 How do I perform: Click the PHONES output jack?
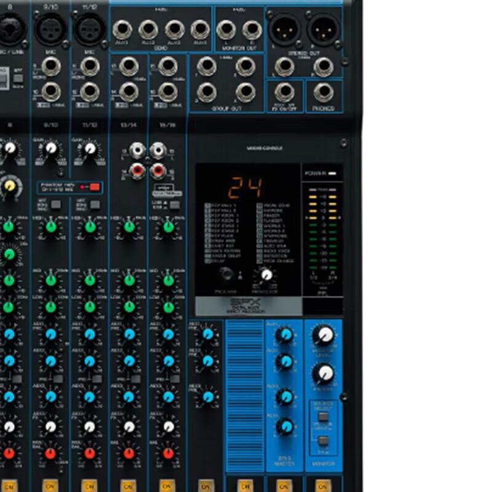[323, 92]
